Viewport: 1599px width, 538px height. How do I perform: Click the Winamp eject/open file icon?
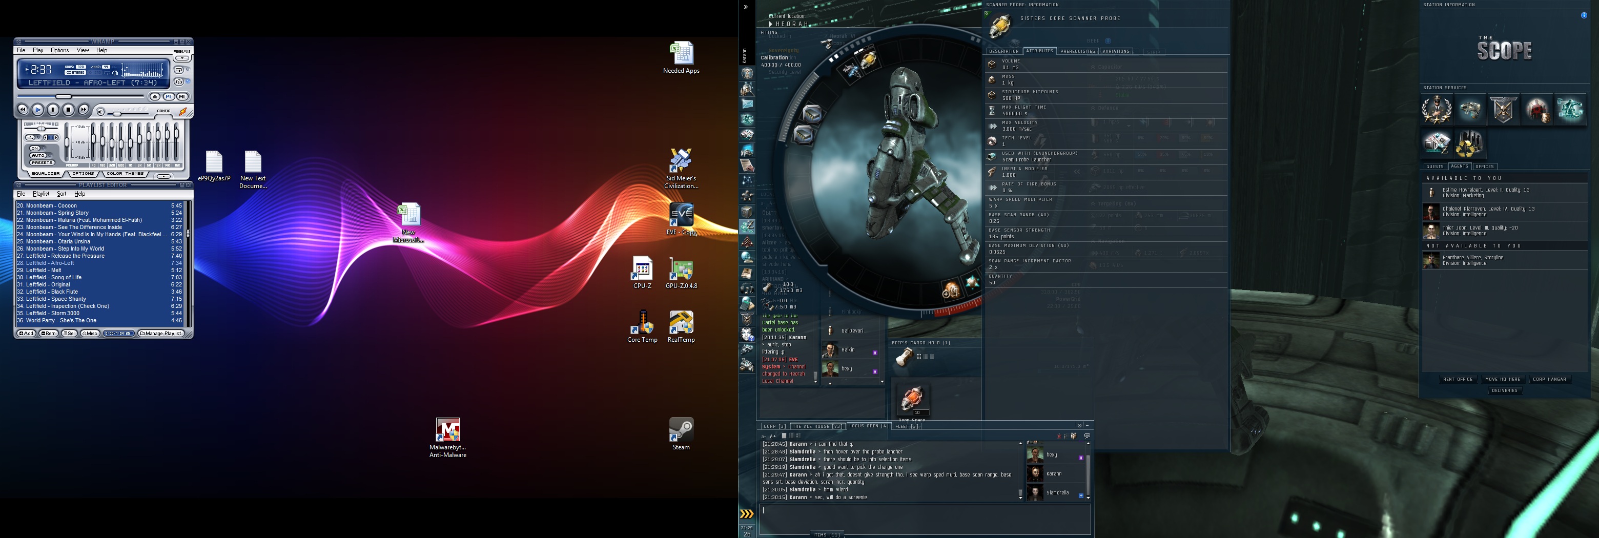155,97
